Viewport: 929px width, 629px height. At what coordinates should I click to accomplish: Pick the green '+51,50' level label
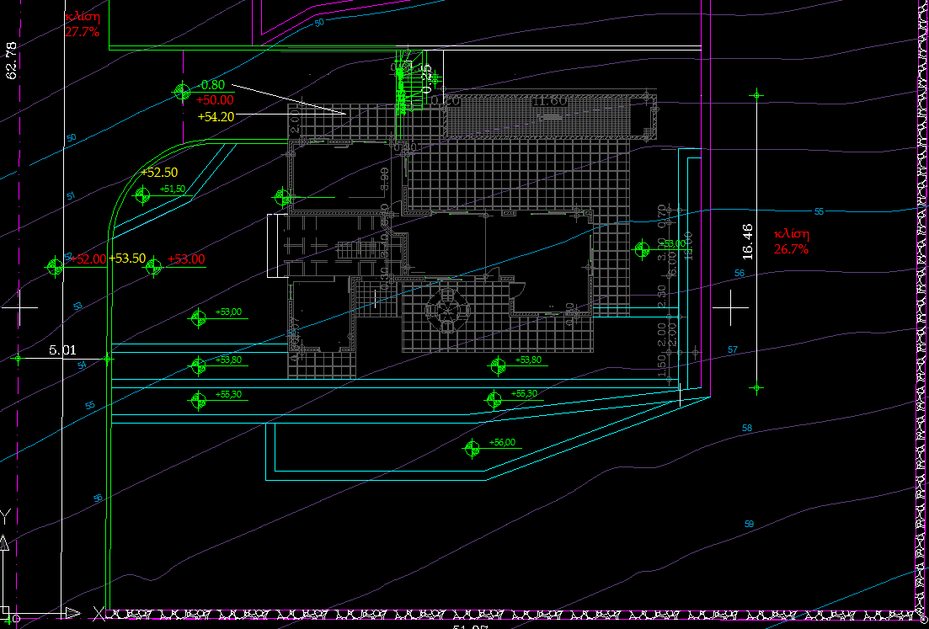(x=173, y=189)
